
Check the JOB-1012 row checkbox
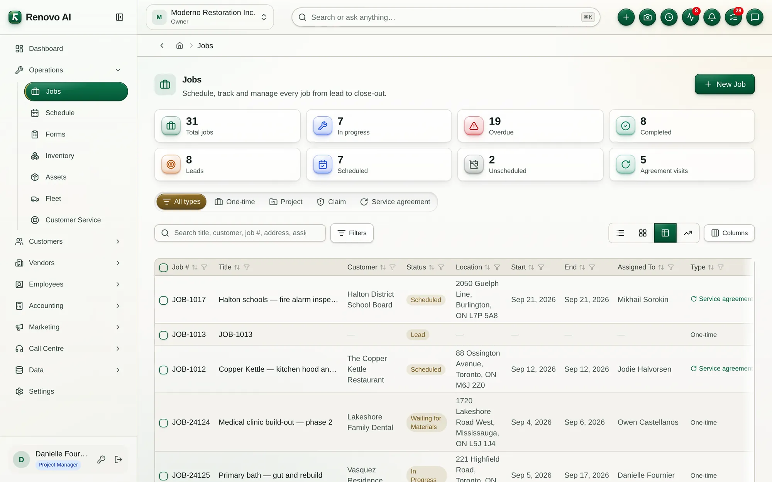164,369
